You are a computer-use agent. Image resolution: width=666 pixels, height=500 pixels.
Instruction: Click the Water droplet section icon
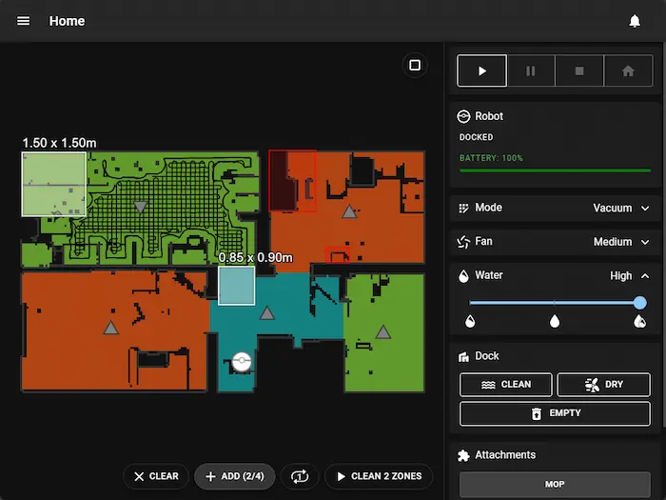[x=463, y=276]
